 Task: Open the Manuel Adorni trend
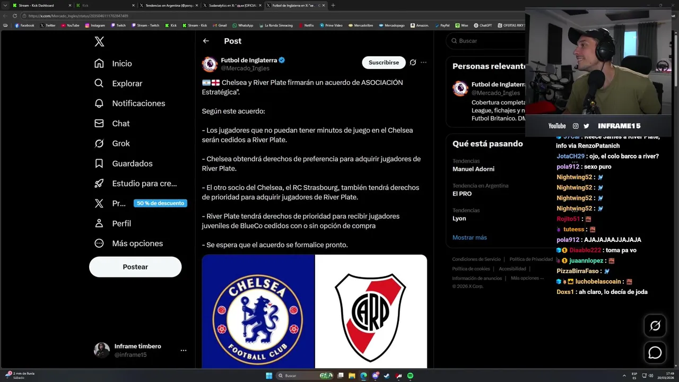click(x=473, y=169)
